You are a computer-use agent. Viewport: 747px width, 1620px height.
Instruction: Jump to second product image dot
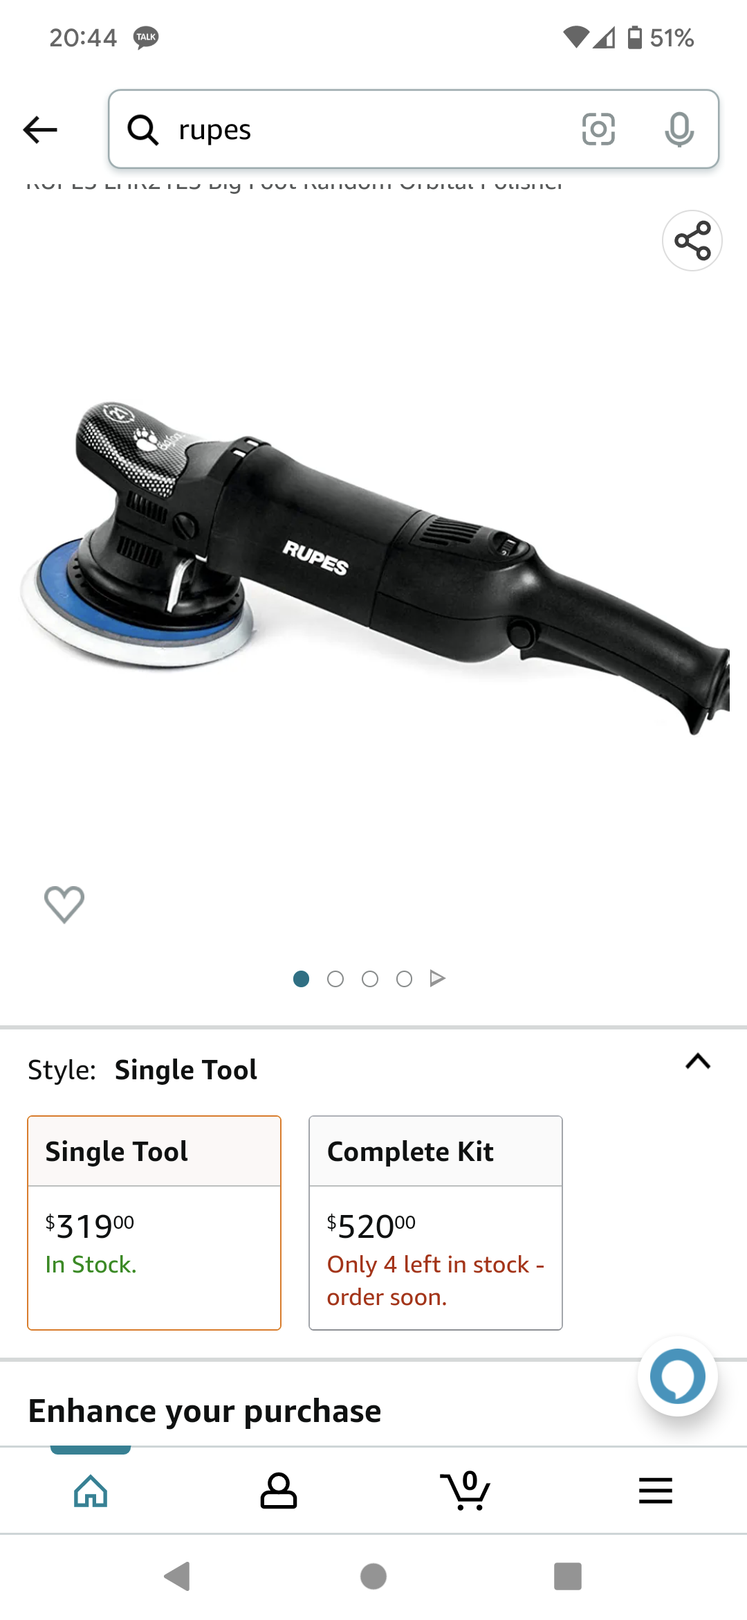tap(335, 979)
